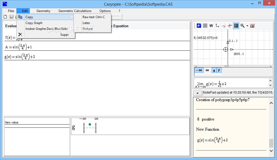
Task: Open the zoom dropdown arrow
Action: (247, 26)
